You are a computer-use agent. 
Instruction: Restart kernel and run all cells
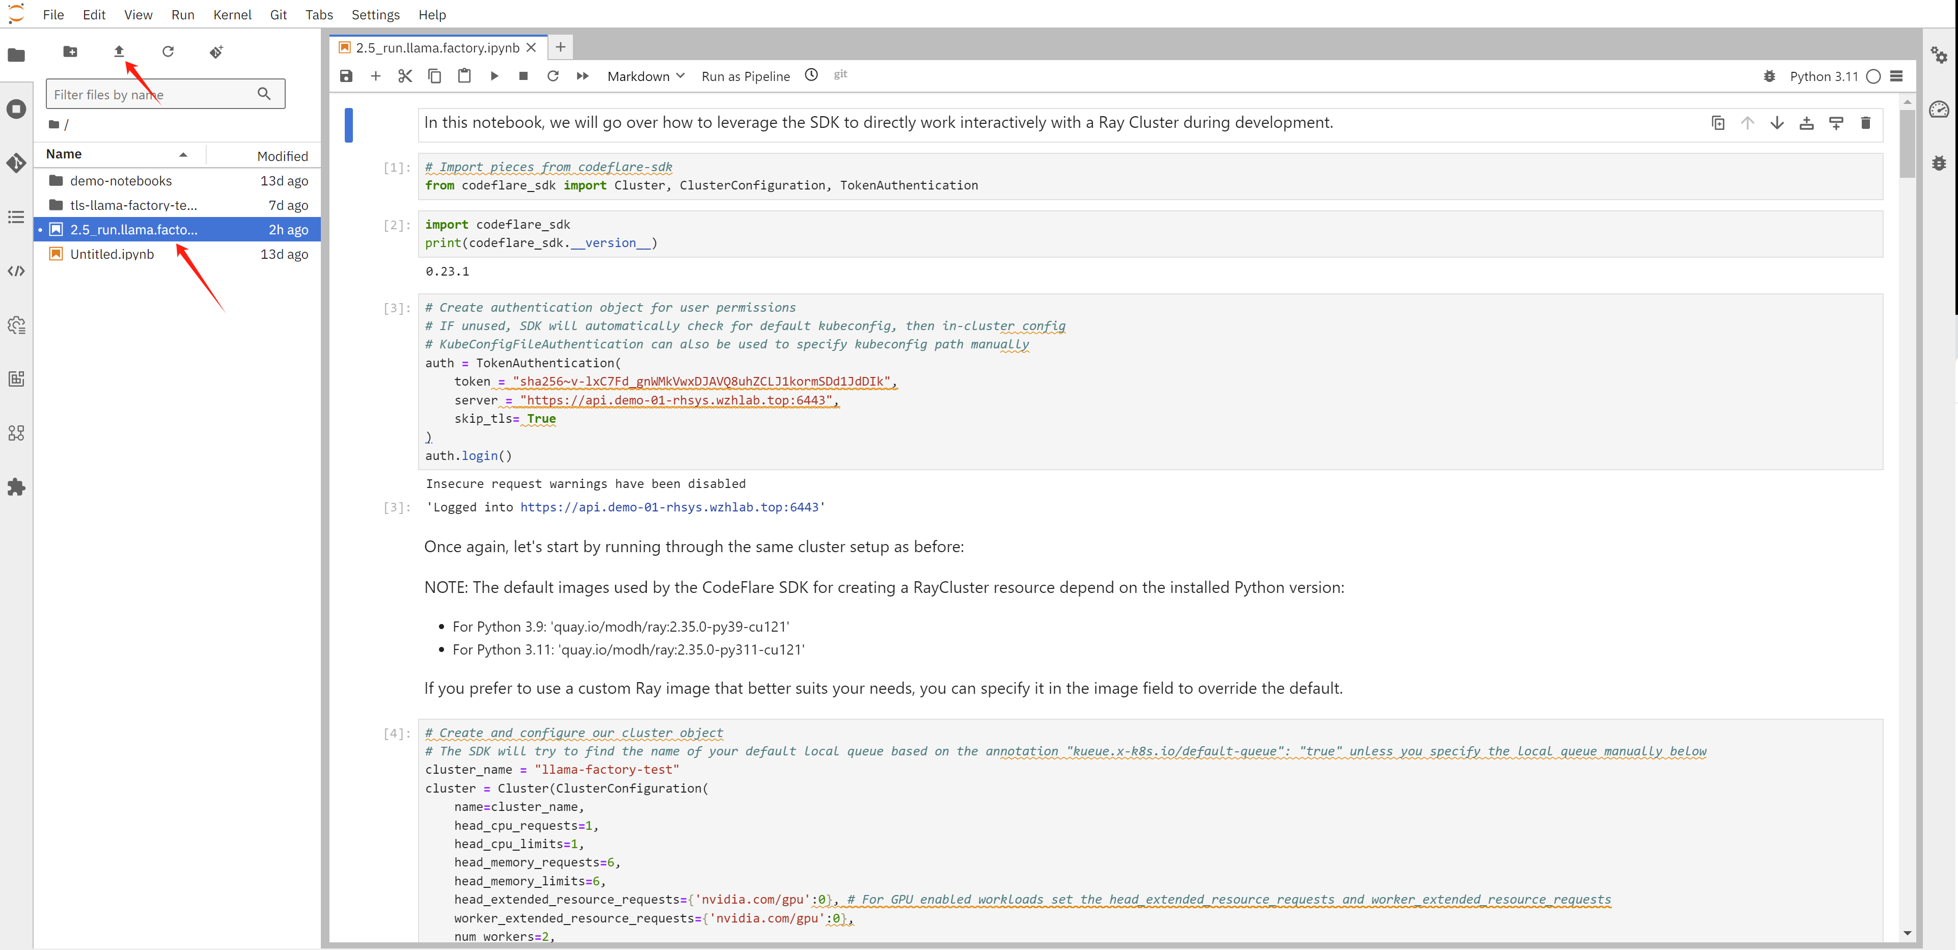pyautogui.click(x=582, y=76)
